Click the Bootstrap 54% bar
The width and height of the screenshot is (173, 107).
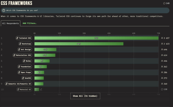click(79, 44)
